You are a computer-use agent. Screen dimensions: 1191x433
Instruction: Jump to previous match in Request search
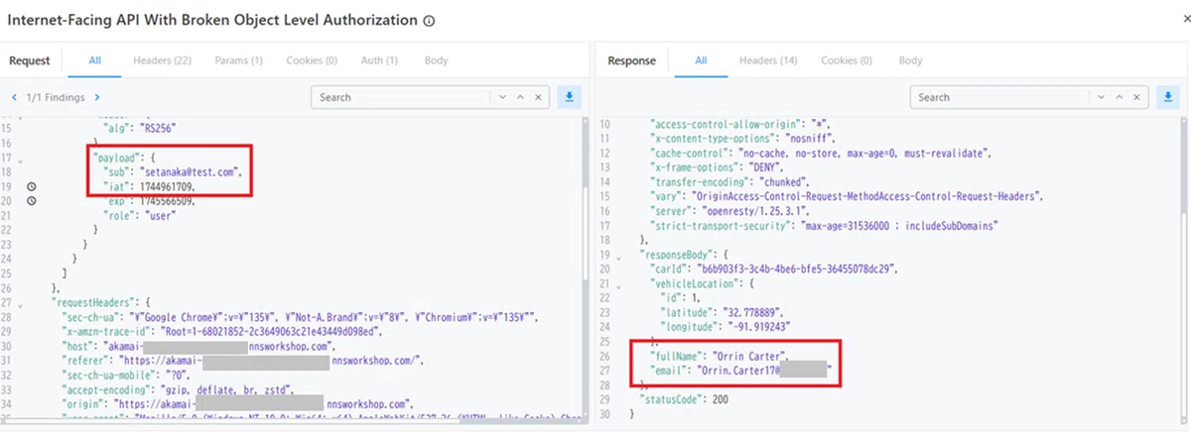(521, 97)
